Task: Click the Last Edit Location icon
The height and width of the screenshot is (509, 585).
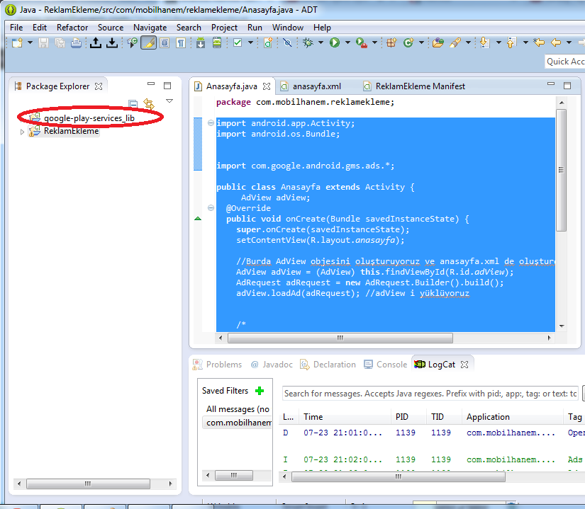Action: pos(539,42)
